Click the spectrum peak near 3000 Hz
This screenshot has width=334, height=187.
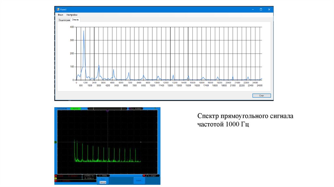(x=99, y=65)
